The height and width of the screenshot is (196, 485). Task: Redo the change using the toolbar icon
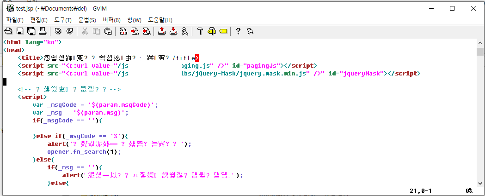(x=70, y=31)
